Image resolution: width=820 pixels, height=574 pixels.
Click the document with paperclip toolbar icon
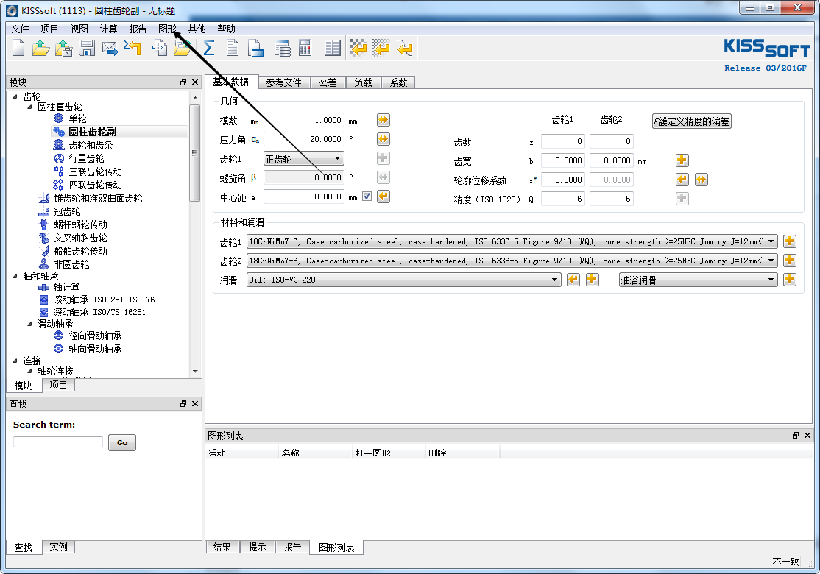(x=160, y=48)
